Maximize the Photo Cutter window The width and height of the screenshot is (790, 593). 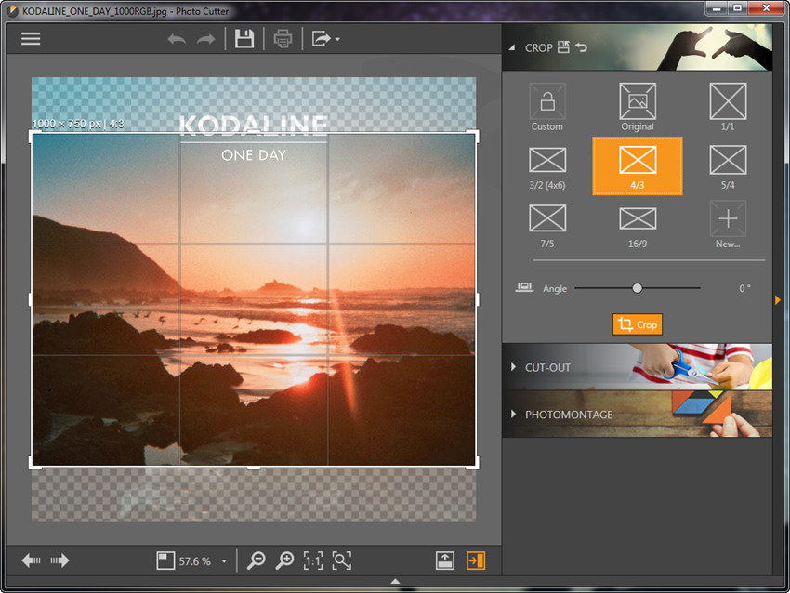coord(738,8)
